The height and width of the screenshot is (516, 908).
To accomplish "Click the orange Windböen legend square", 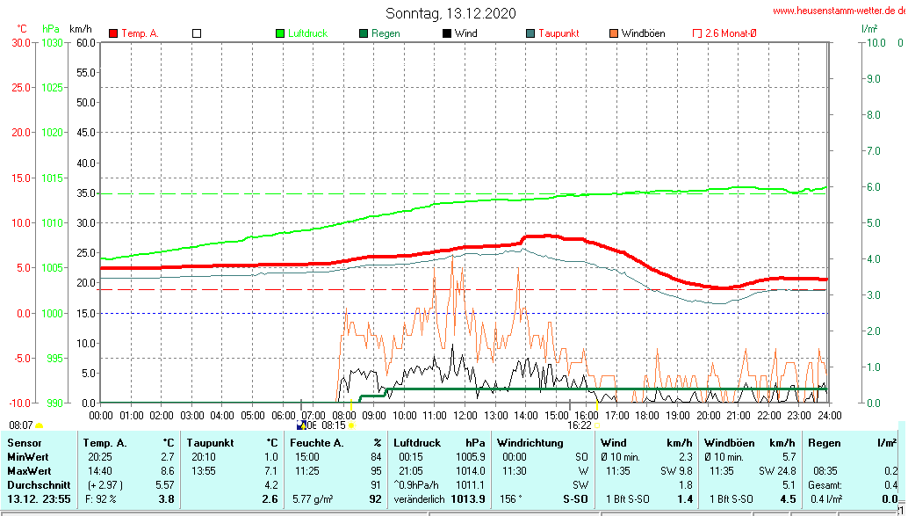I will (613, 33).
